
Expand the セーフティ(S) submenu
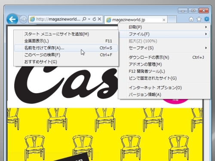pos(164,48)
